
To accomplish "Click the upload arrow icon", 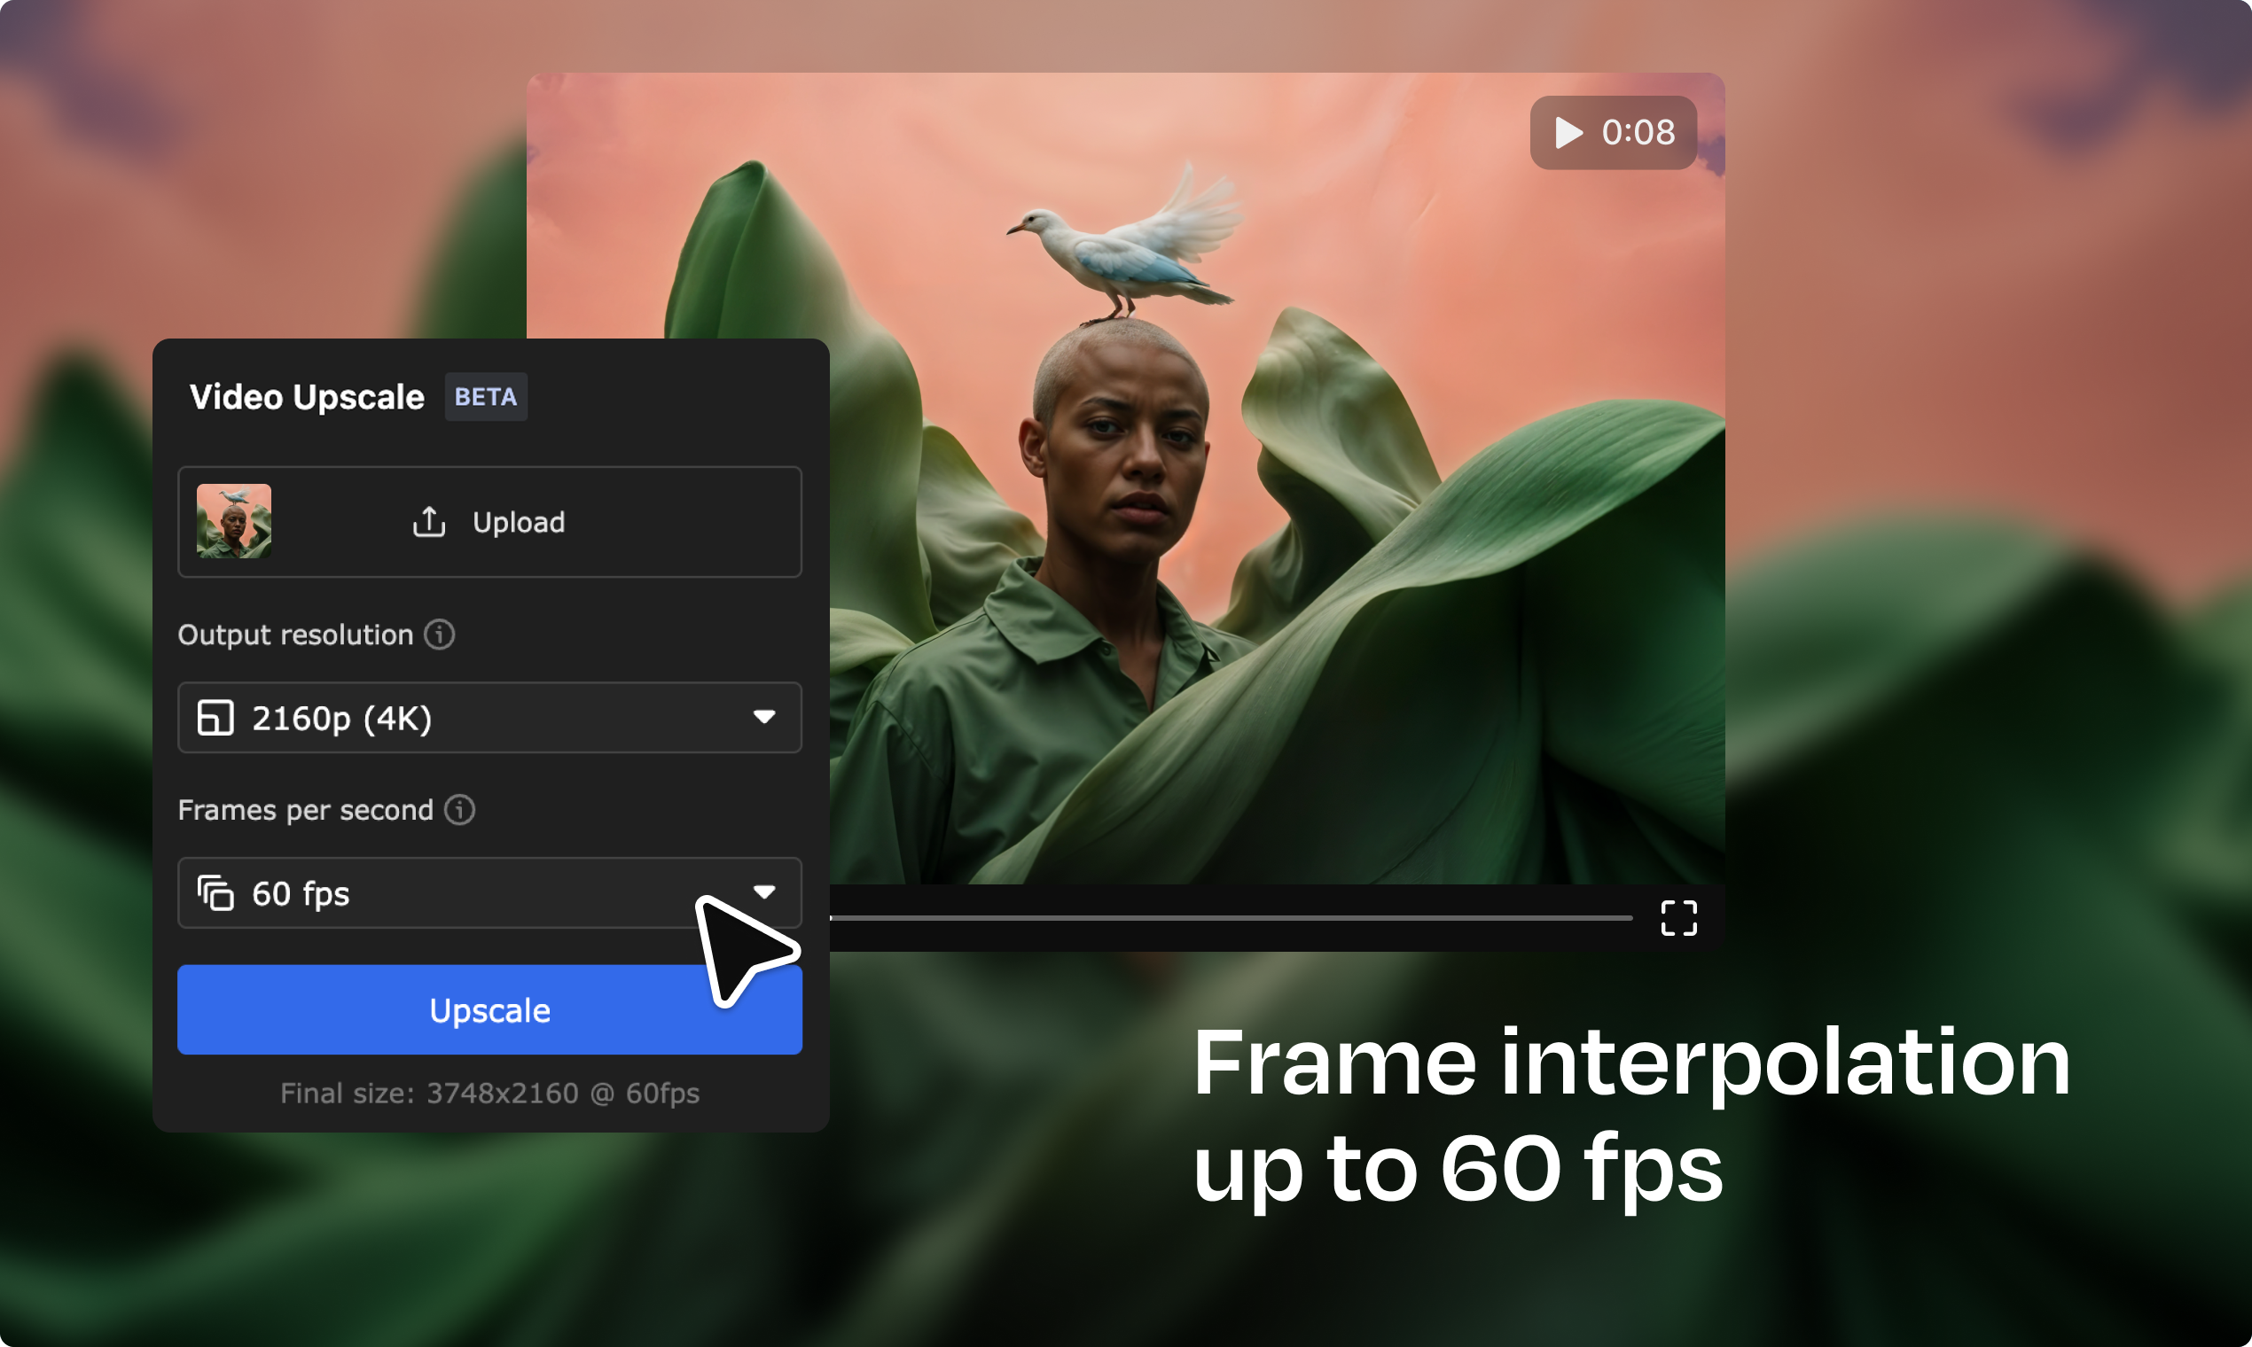I will [428, 522].
